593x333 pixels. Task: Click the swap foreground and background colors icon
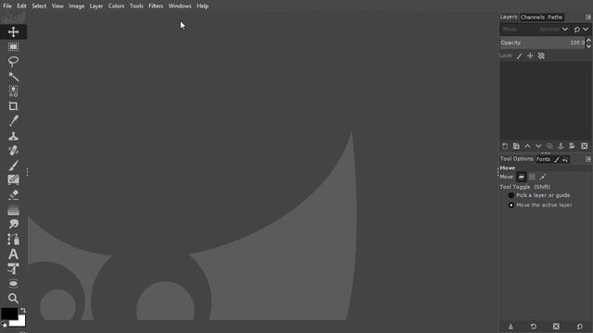click(23, 311)
